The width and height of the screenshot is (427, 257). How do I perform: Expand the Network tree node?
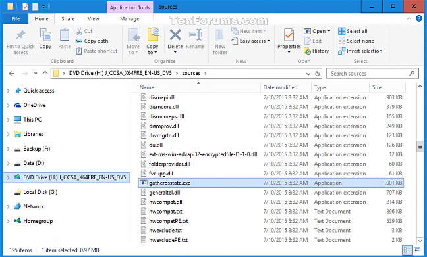click(8, 206)
